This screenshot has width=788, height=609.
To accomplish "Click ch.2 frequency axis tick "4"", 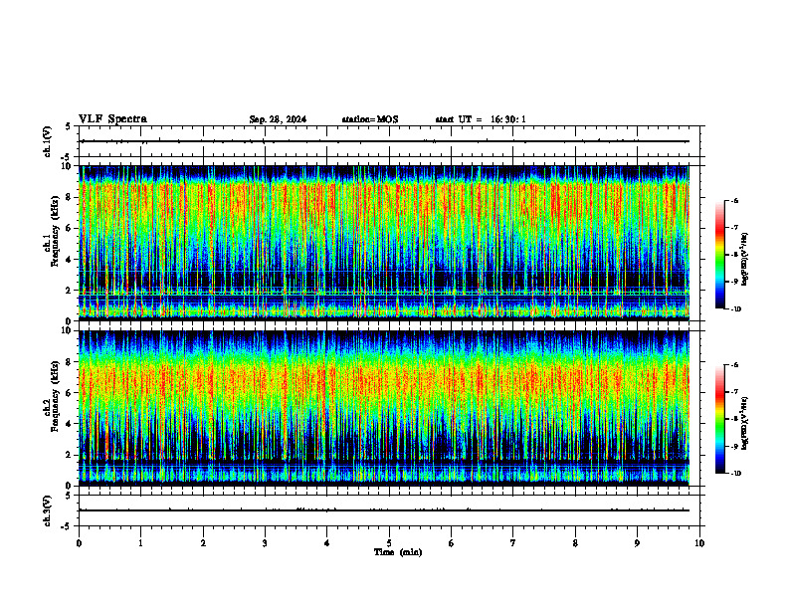I will [x=70, y=424].
